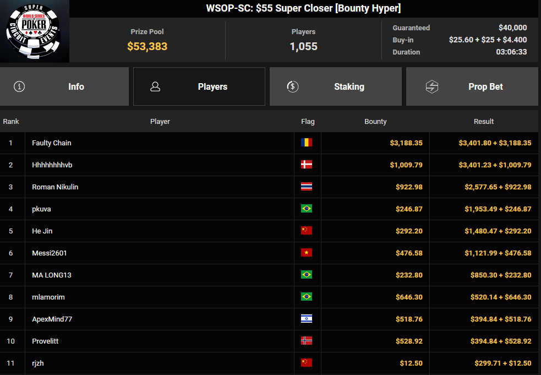Viewport: 541px width, 375px height.
Task: Open the Info tab
Action: [x=64, y=86]
